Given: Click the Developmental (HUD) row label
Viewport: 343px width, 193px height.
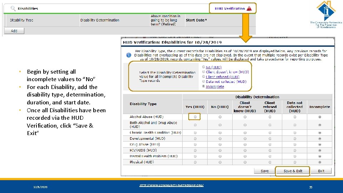Looking at the screenshot, I should click(x=148, y=139).
